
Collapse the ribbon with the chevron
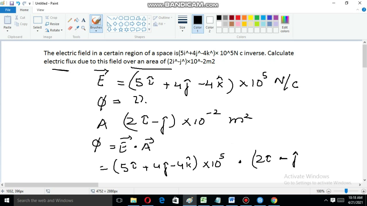click(x=358, y=10)
